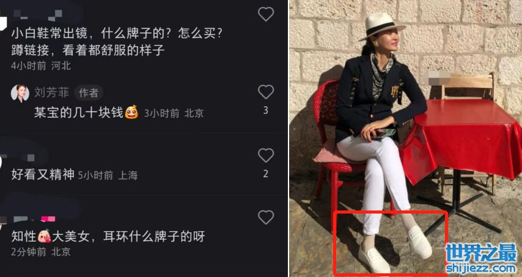Like the comment asking about white shoes
This screenshot has height=277, width=522.
(x=266, y=14)
